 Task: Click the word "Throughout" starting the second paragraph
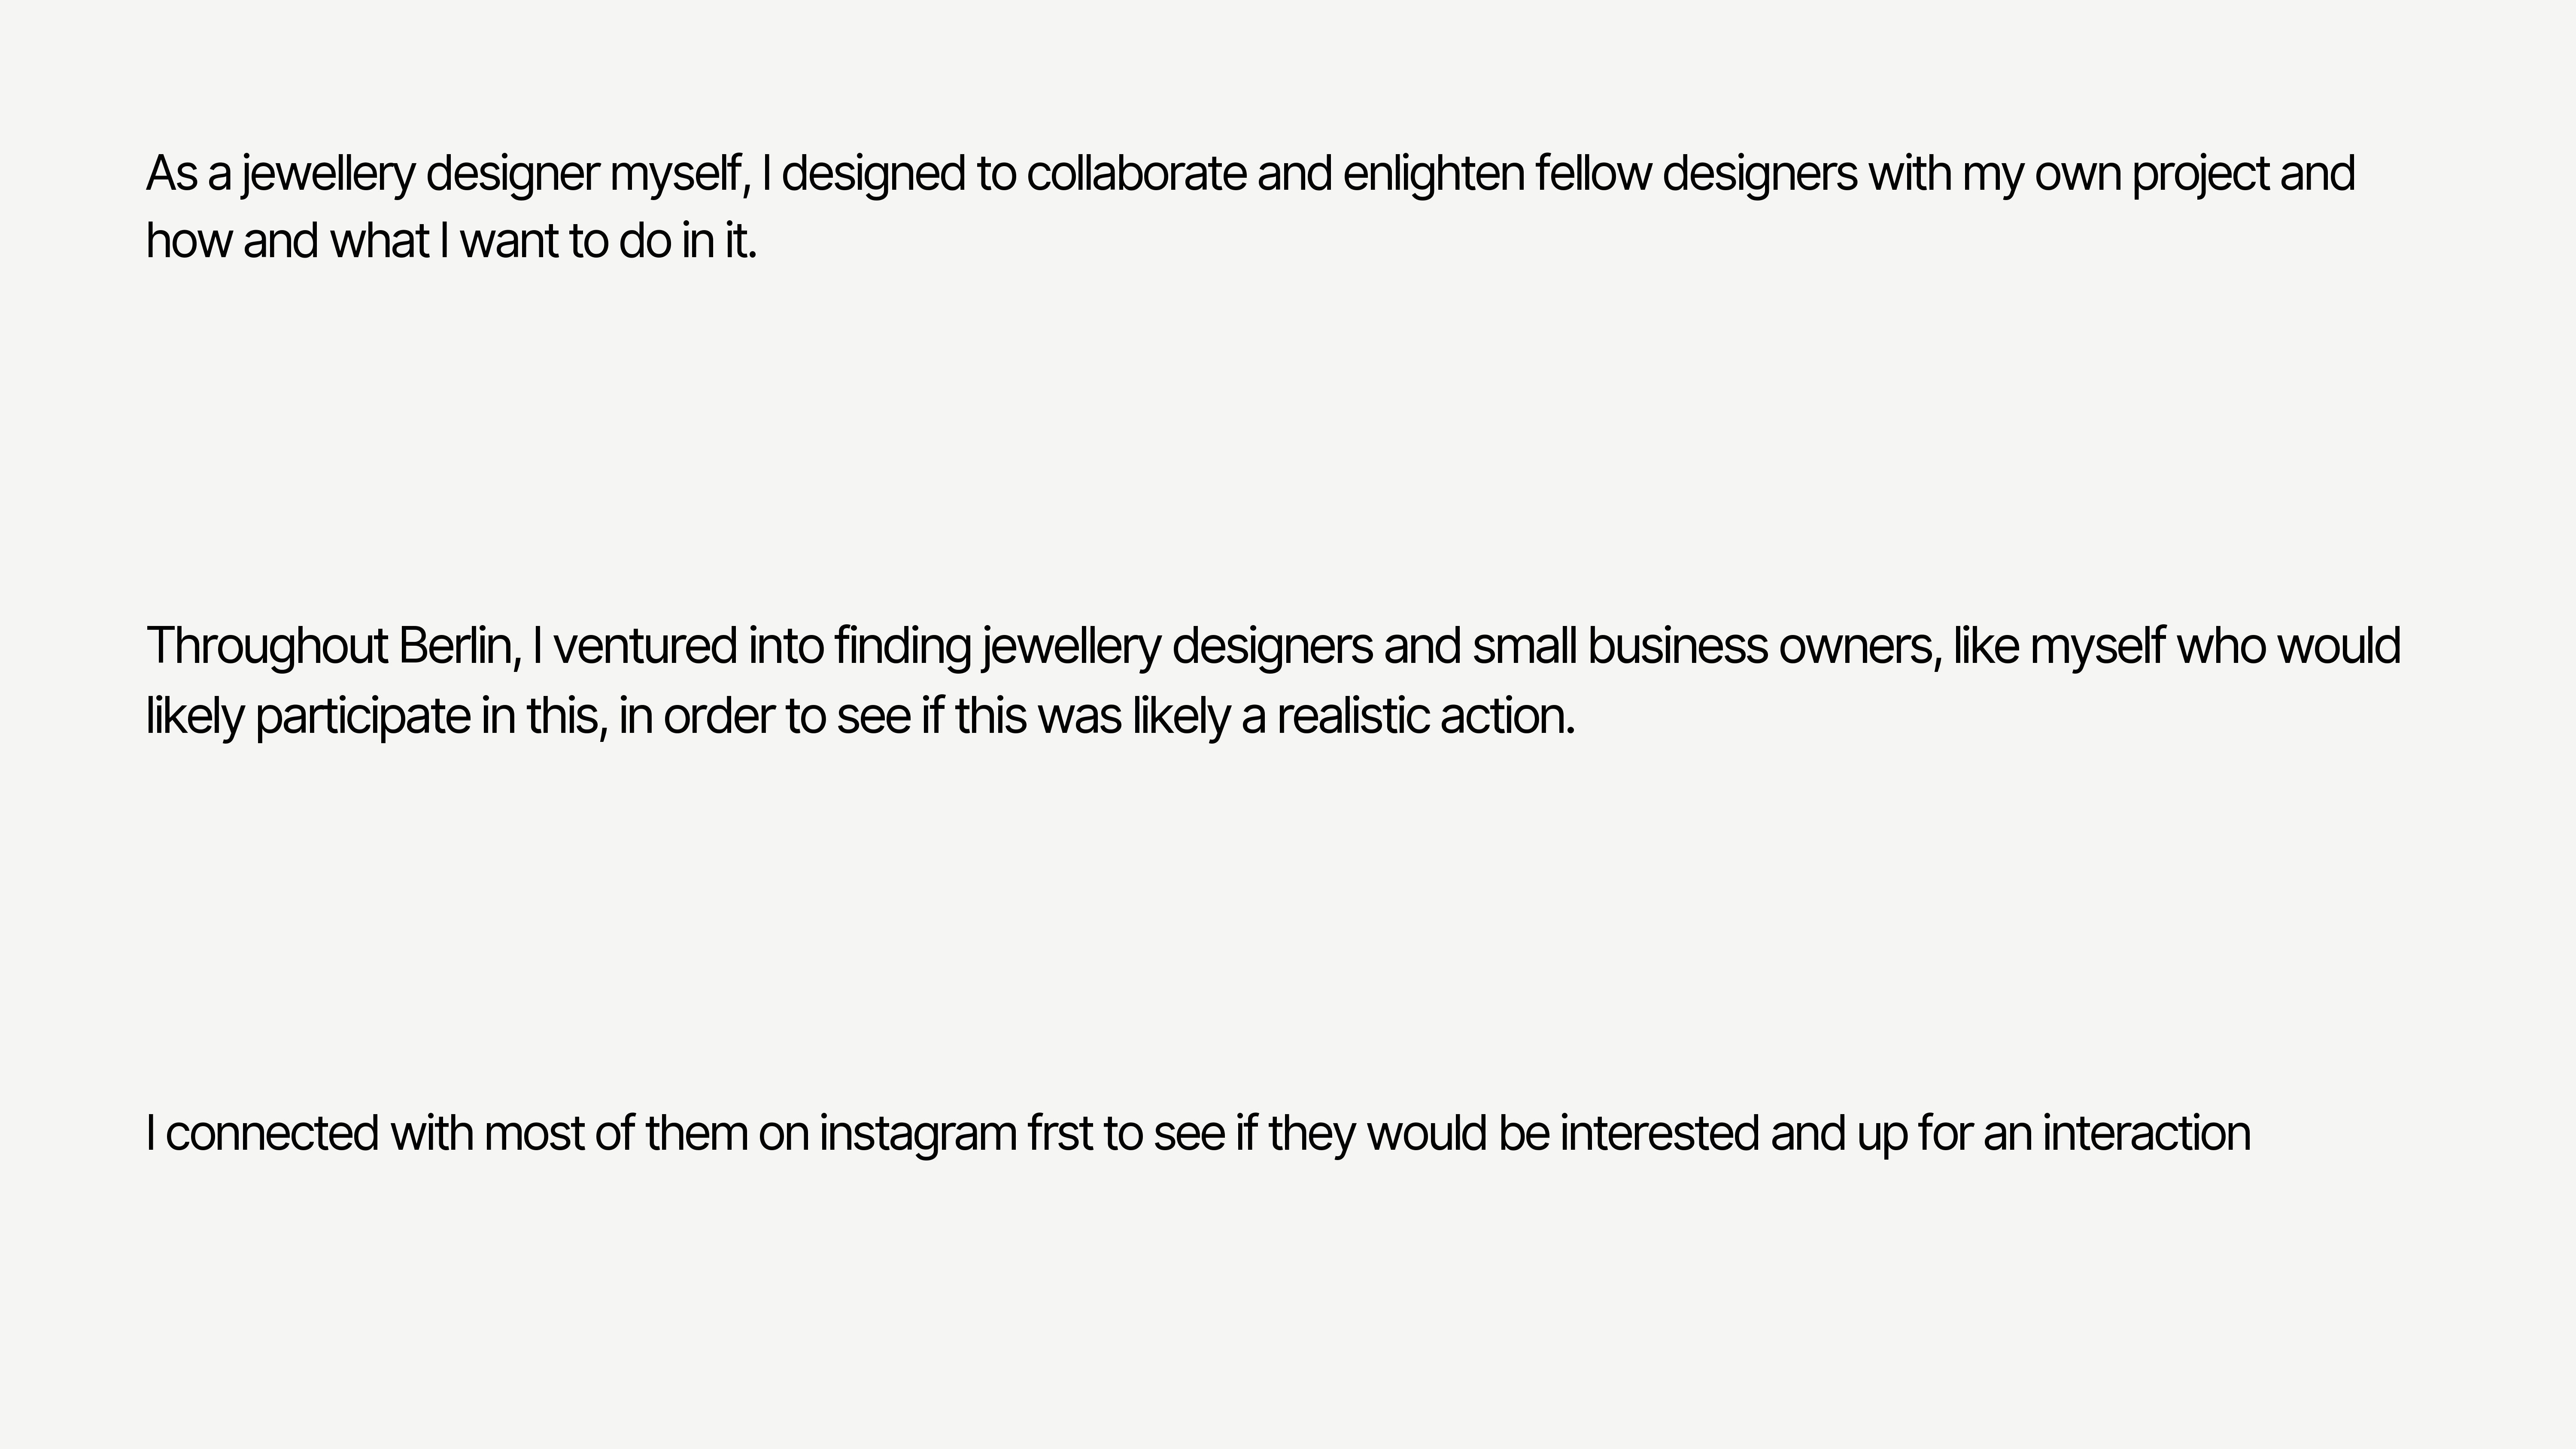[267, 646]
